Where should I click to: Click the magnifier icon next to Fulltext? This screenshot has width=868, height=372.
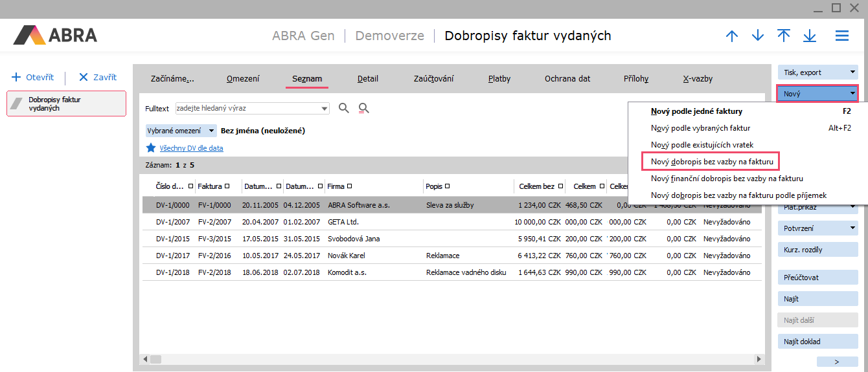pos(344,108)
